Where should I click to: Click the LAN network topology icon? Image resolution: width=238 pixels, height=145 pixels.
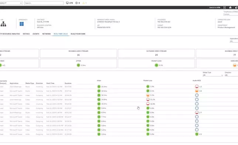(x=3, y=24)
